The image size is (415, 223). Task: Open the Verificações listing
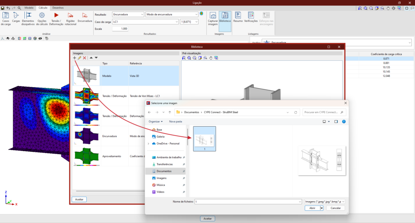tap(250, 17)
